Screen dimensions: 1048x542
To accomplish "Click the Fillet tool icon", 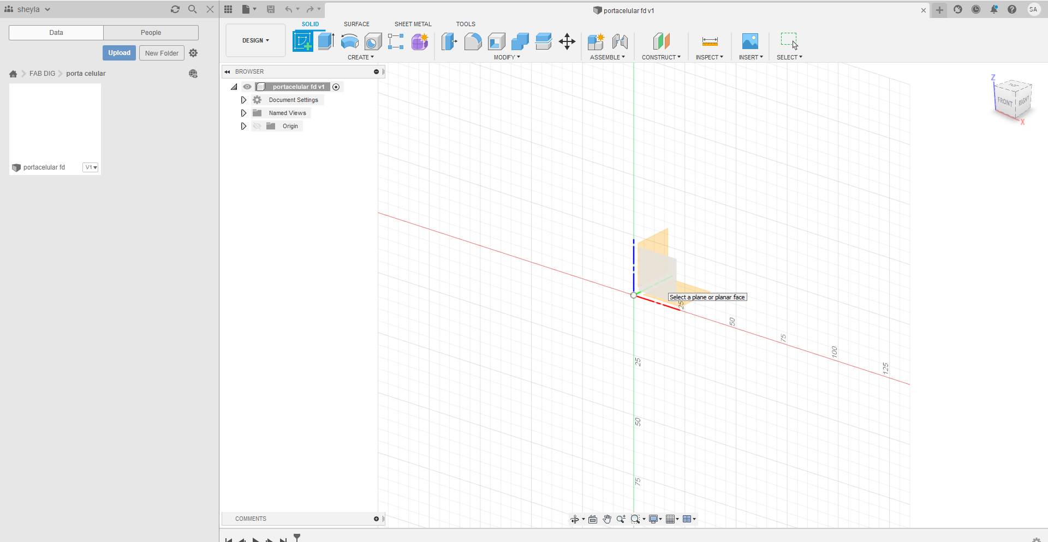I will pos(473,41).
